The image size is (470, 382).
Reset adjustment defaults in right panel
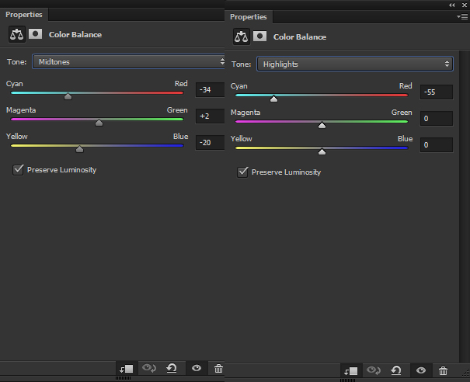(x=396, y=371)
